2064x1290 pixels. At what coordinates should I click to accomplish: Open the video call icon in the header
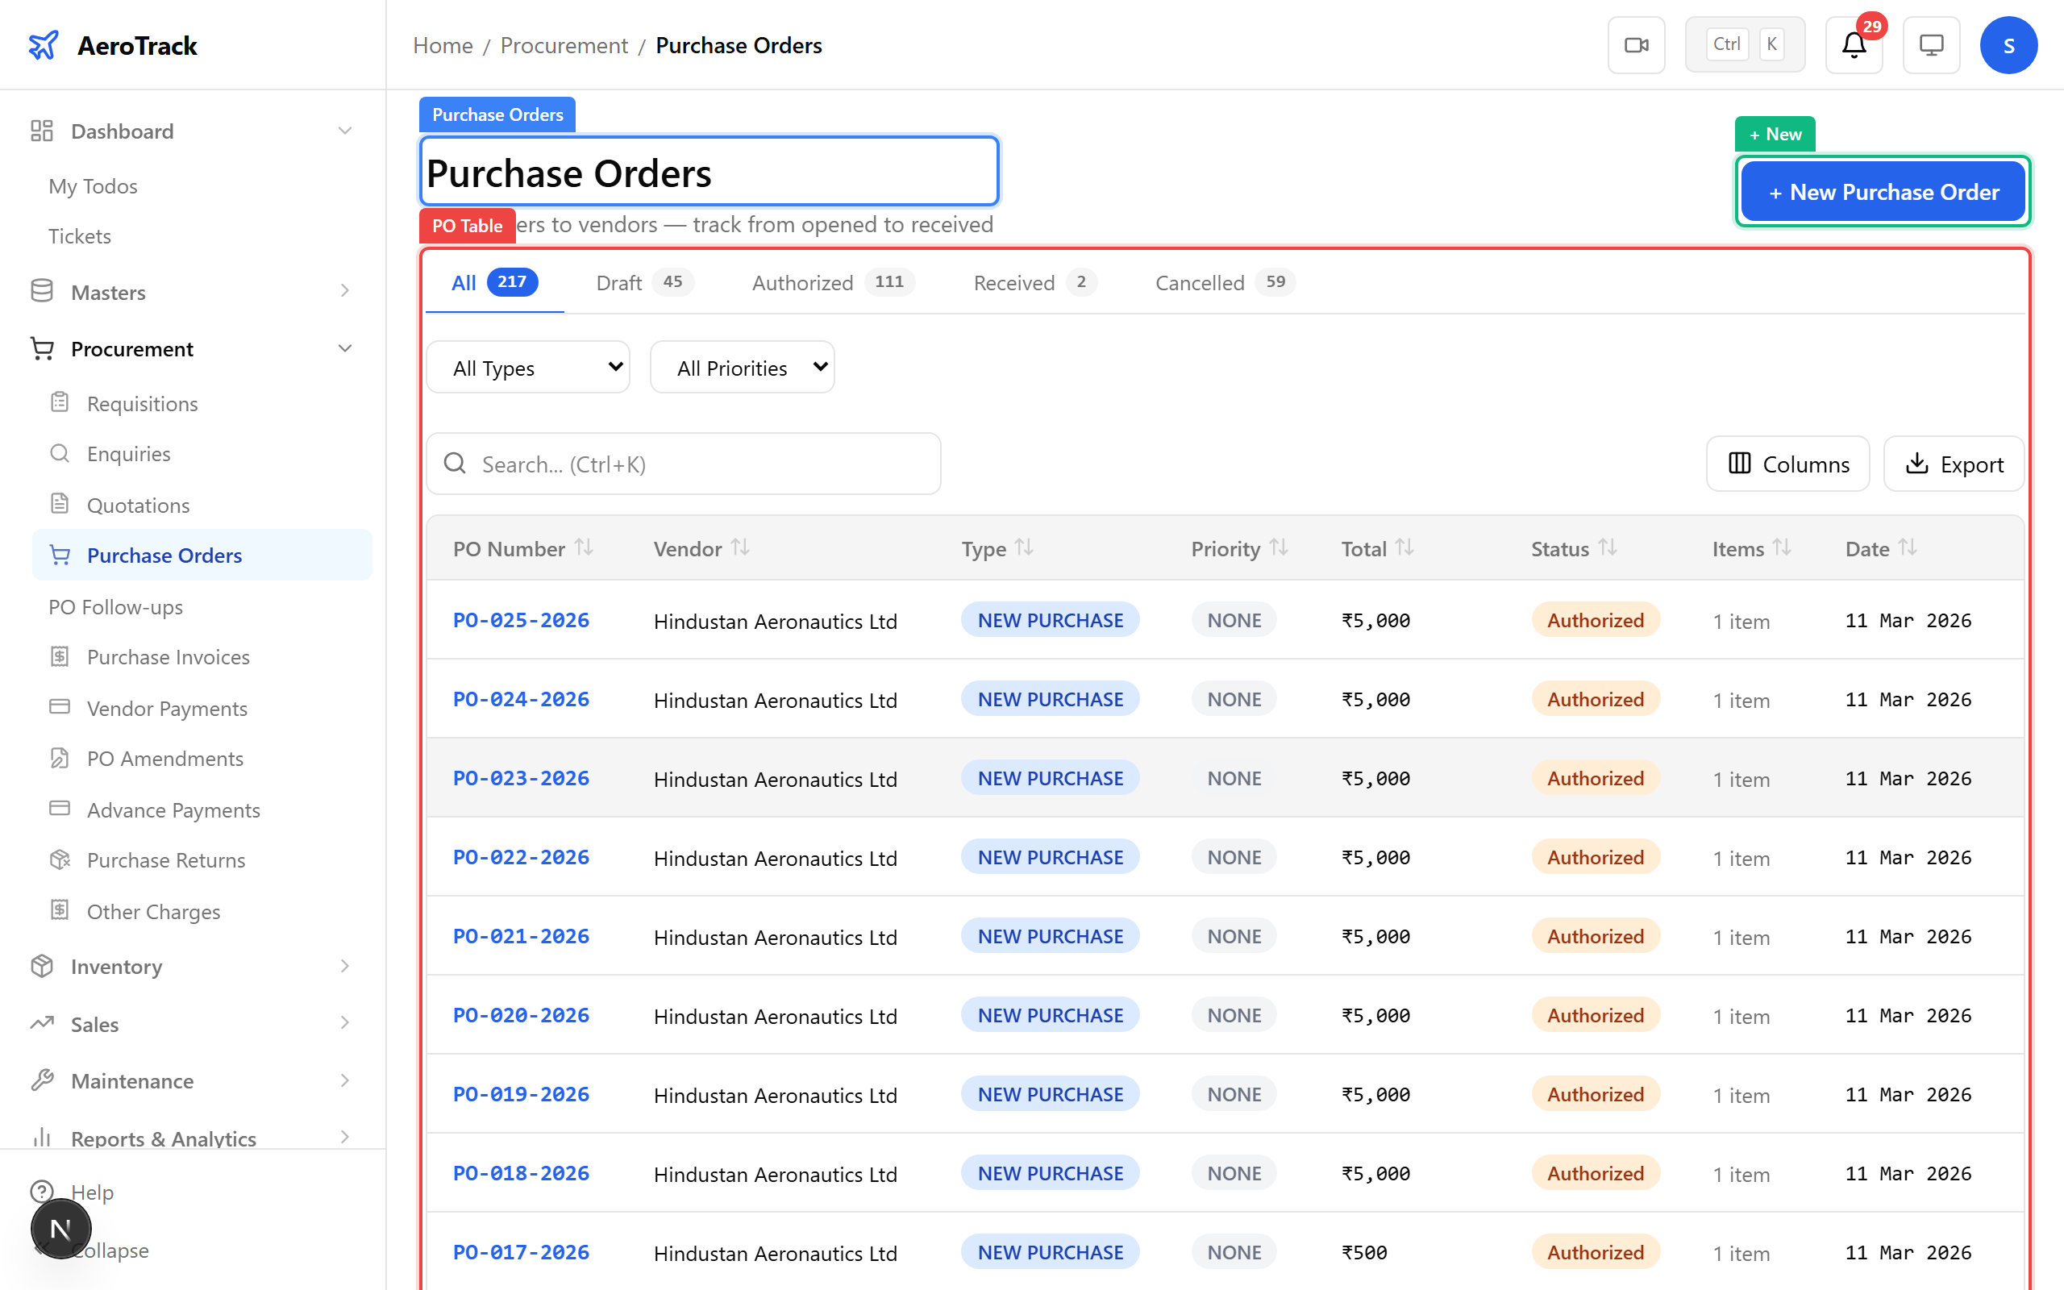(1636, 44)
